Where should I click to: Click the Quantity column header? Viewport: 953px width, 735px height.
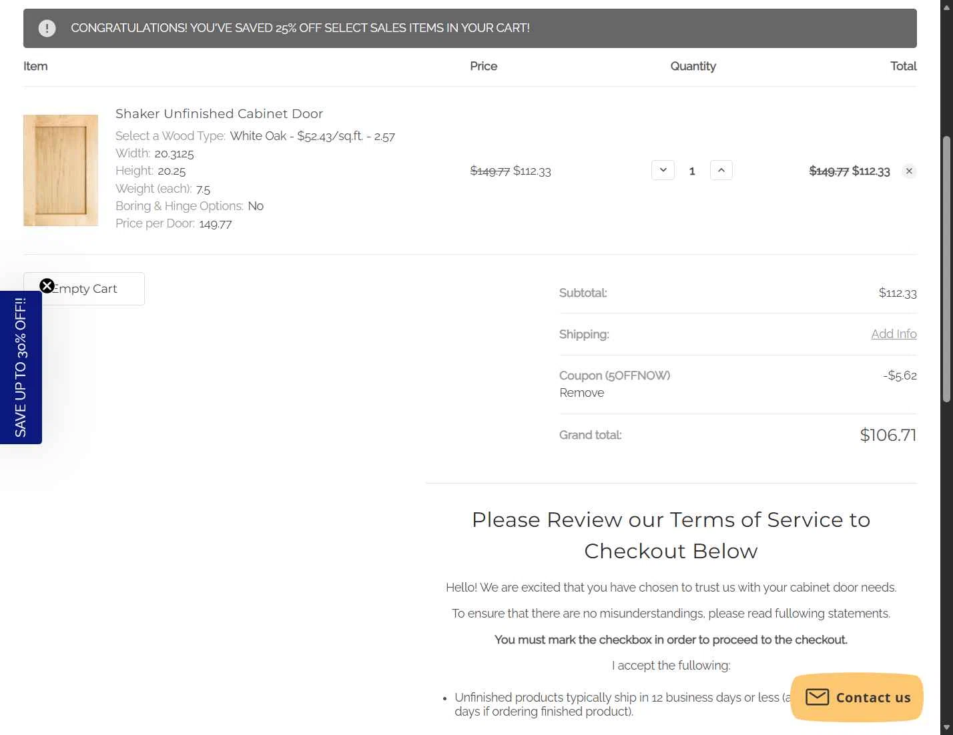pos(693,66)
